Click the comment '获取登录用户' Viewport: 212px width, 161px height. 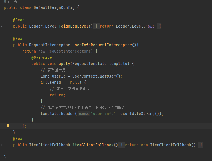(55, 70)
